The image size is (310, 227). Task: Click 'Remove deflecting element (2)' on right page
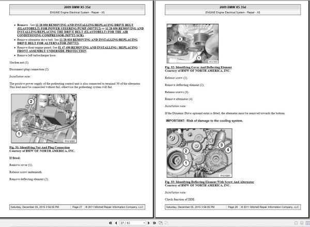184,85
